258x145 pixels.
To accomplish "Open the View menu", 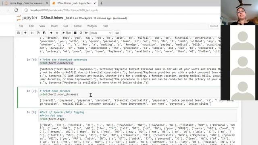I will click(42, 26).
